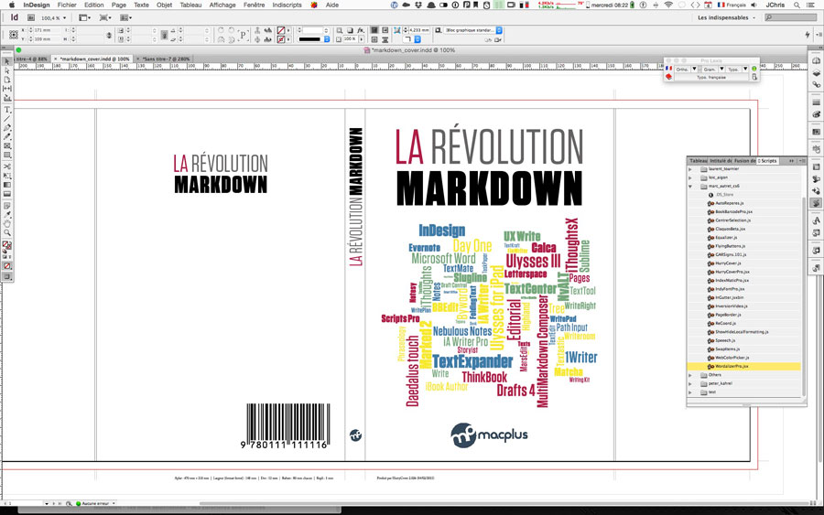
Task: Select the Gradient Swatch tool
Action: tap(7, 184)
